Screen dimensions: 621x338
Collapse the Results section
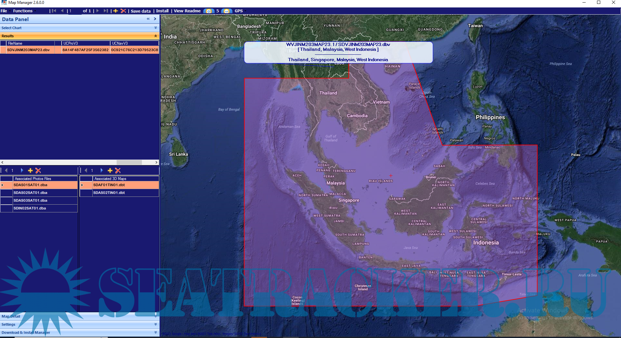155,36
